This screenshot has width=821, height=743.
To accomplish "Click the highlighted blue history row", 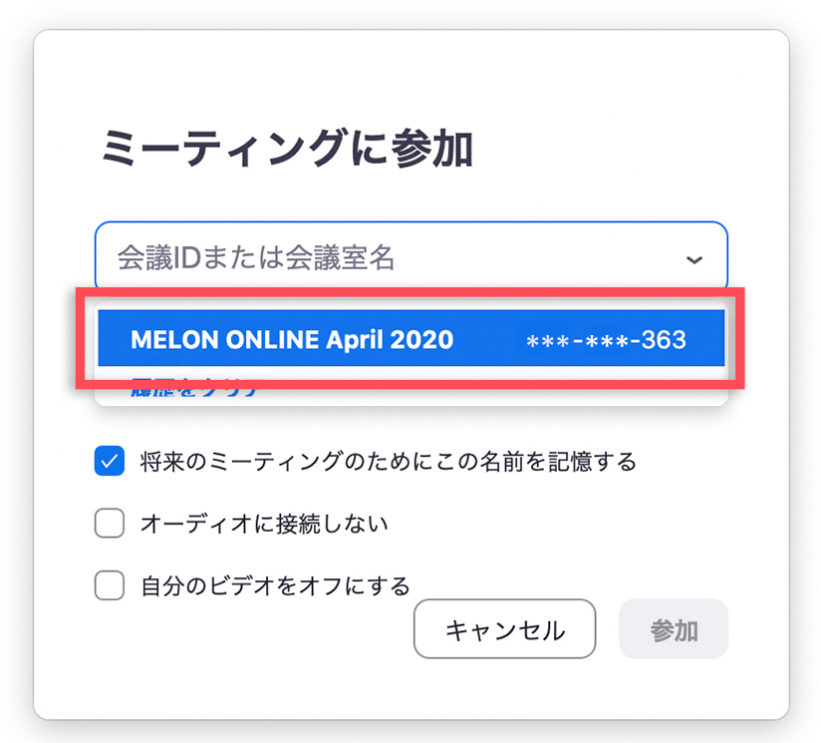I will coord(410,339).
